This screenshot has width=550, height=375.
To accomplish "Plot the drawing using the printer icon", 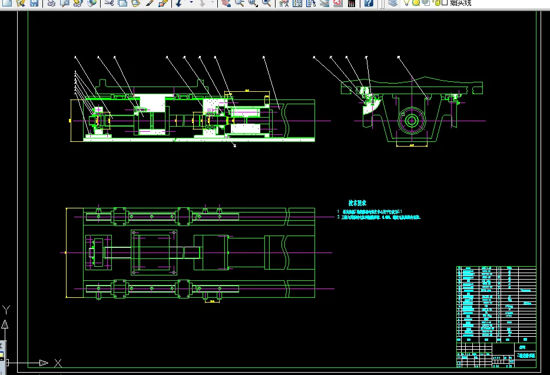I will click(52, 3).
